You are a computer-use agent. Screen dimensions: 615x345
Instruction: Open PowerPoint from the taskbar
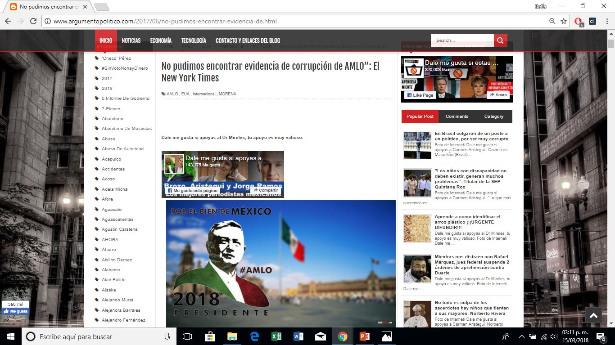[x=364, y=336]
